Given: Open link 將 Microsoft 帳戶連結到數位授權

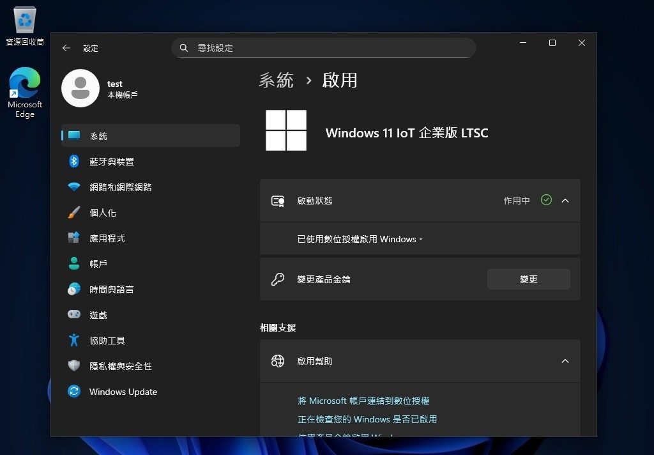Looking at the screenshot, I should click(x=363, y=401).
